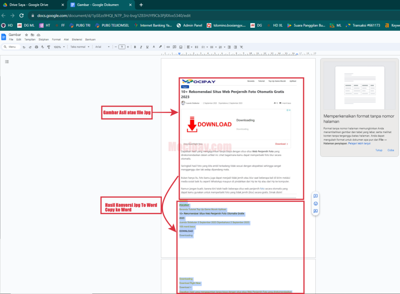Show the document outline panel
400x294 pixels.
click(6, 61)
